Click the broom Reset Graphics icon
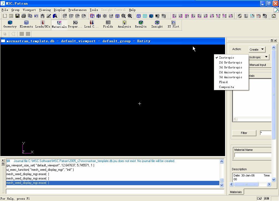Screen dimensions: 279x201 pos(49,16)
